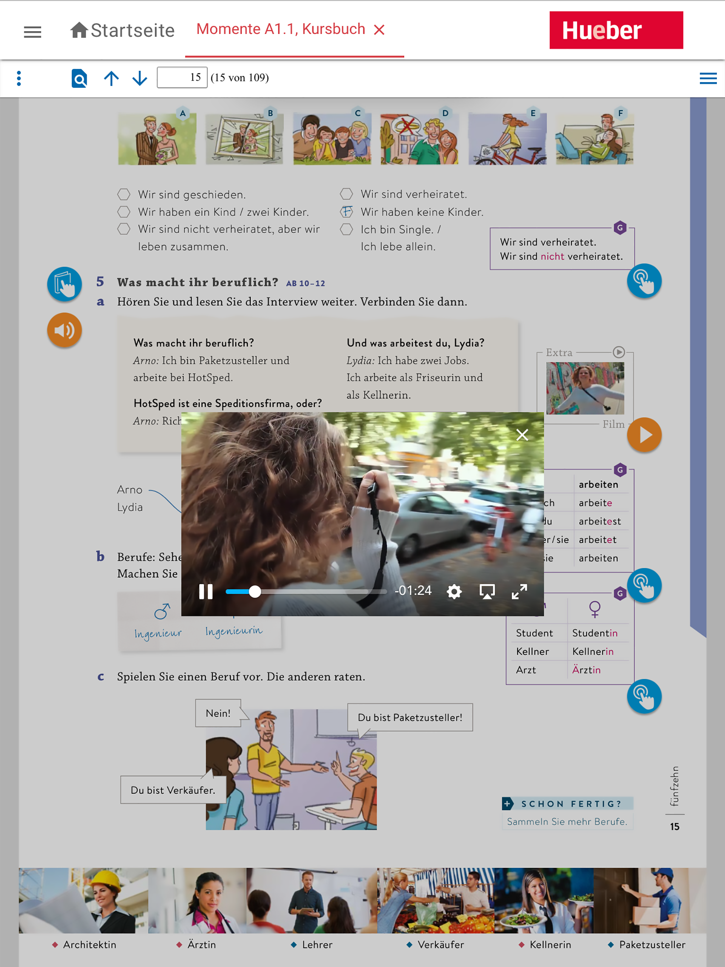The width and height of the screenshot is (725, 967).
Task: Activate AirPlay for the video
Action: [487, 591]
